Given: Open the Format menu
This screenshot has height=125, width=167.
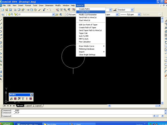Looking at the screenshot, I should (x=28, y=5).
